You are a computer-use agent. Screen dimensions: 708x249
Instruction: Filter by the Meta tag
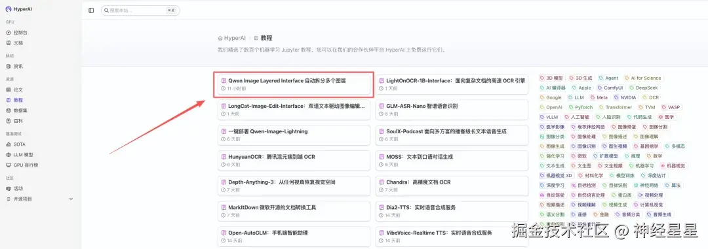tap(599, 97)
